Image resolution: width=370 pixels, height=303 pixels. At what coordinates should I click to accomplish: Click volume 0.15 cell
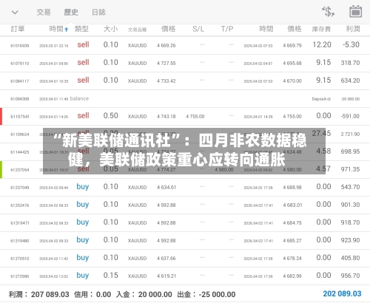click(x=110, y=275)
